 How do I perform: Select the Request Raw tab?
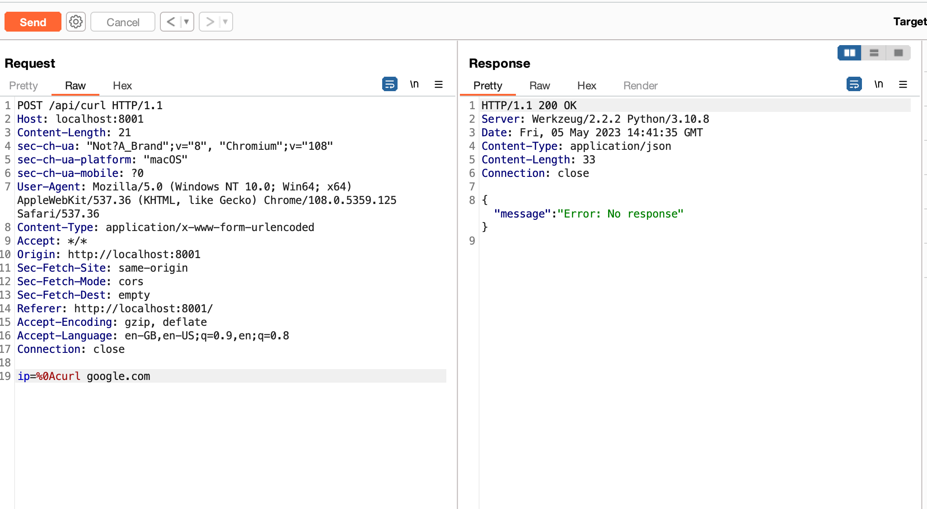click(75, 86)
